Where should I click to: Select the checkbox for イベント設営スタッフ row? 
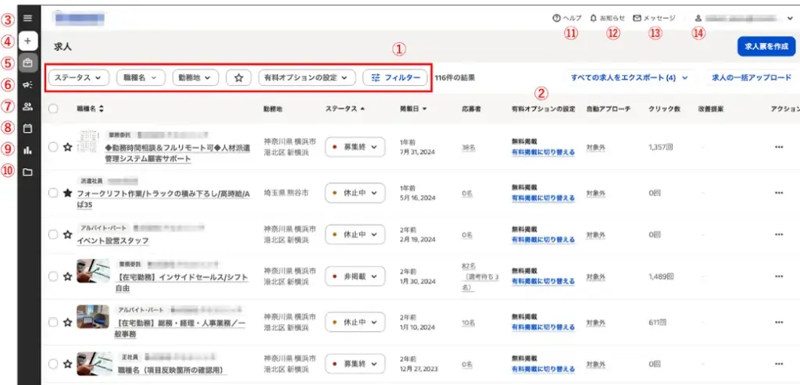(x=53, y=233)
